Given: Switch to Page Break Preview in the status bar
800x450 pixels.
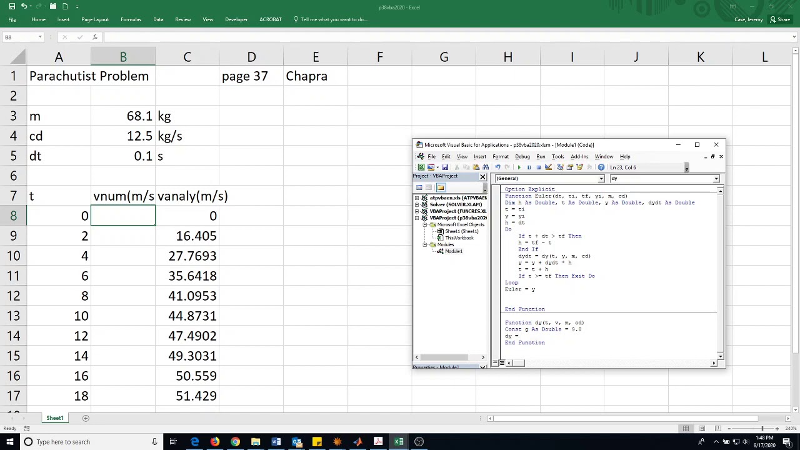Looking at the screenshot, I should [x=717, y=428].
